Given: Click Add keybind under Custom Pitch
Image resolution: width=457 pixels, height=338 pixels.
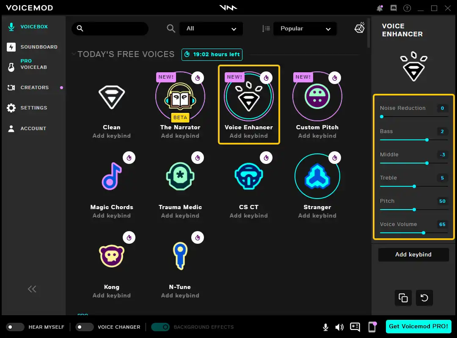Looking at the screenshot, I should tap(317, 136).
